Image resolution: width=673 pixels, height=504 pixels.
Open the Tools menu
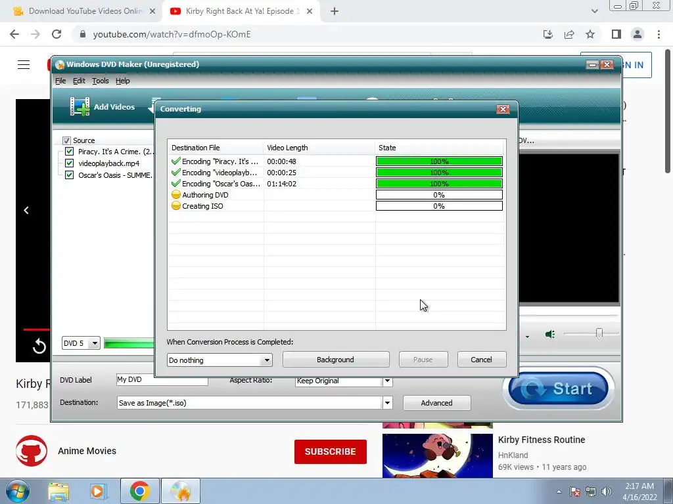click(x=101, y=81)
